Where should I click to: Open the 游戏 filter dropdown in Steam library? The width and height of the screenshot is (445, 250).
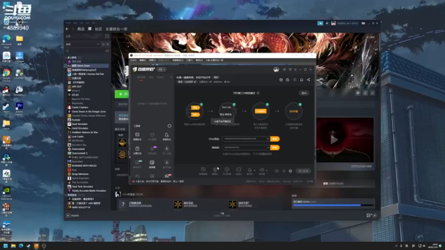click(x=82, y=44)
